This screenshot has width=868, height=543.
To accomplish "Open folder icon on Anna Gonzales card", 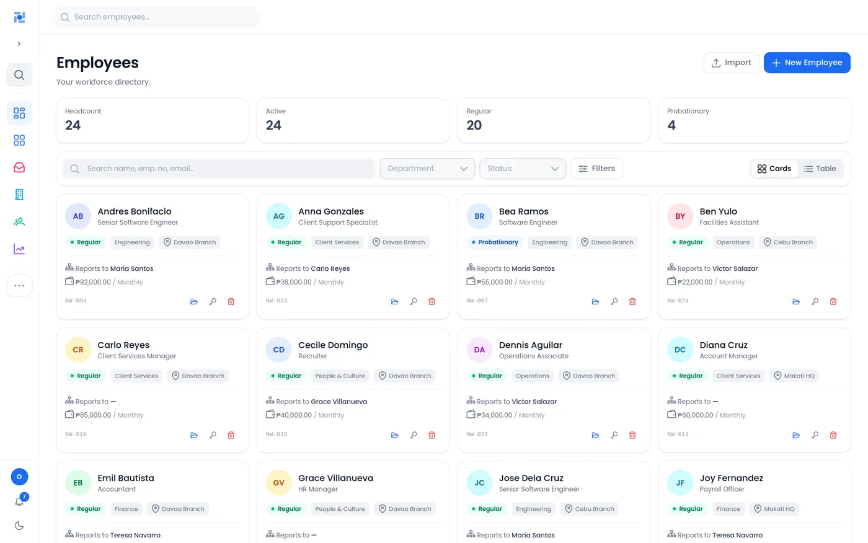I will pyautogui.click(x=395, y=302).
